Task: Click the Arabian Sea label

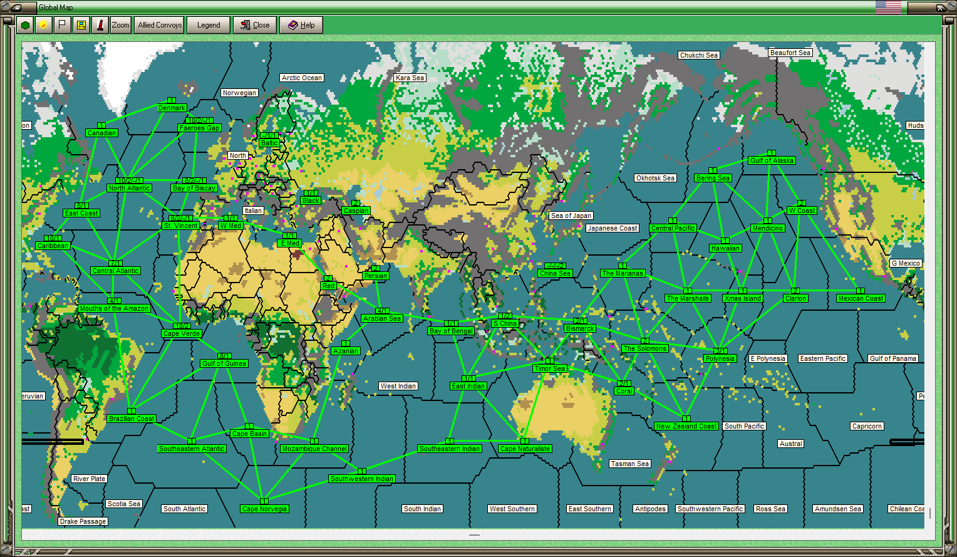Action: tap(382, 318)
